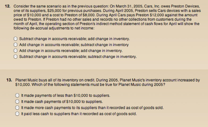
Task: Click answer text 'Subtract change in accounts receivable; subtract change in inventory'
Action: click(78, 57)
